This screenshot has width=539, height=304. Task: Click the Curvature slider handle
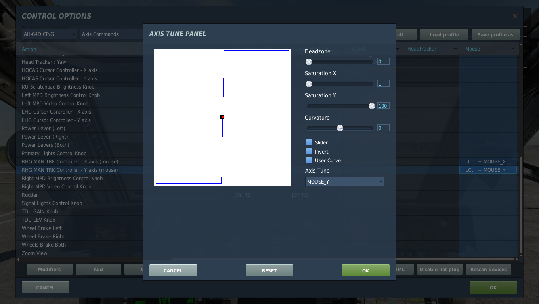[x=340, y=128]
